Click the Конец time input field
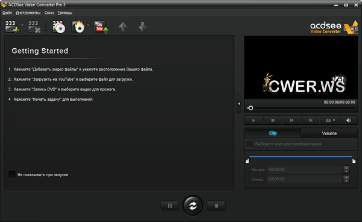Image resolution: width=362 pixels, height=222 pixels. tap(305, 179)
